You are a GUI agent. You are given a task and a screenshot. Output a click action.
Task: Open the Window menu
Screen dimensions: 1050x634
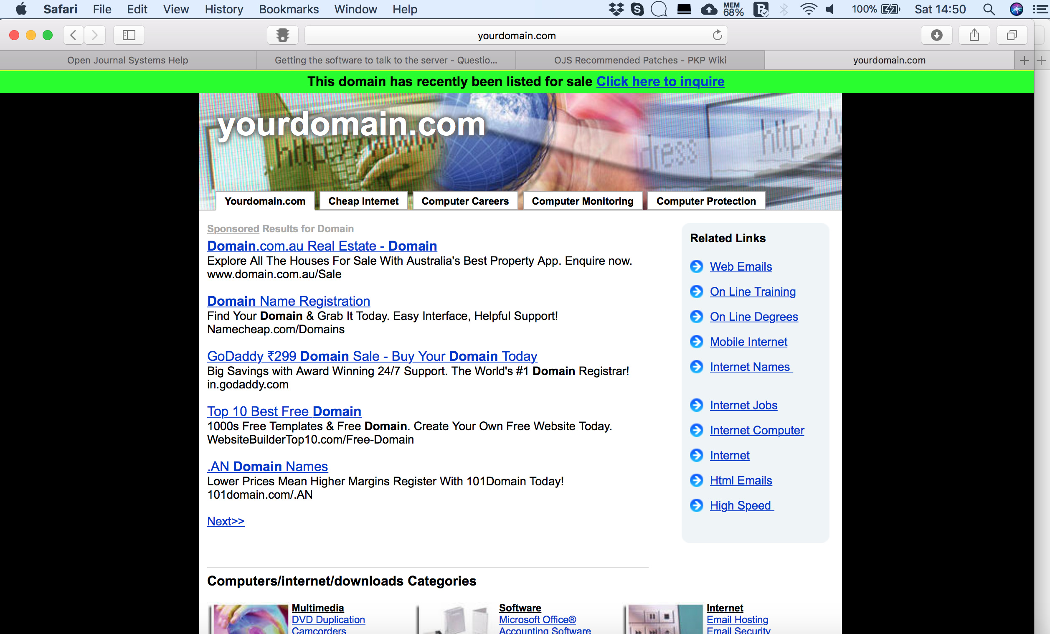[x=355, y=9]
